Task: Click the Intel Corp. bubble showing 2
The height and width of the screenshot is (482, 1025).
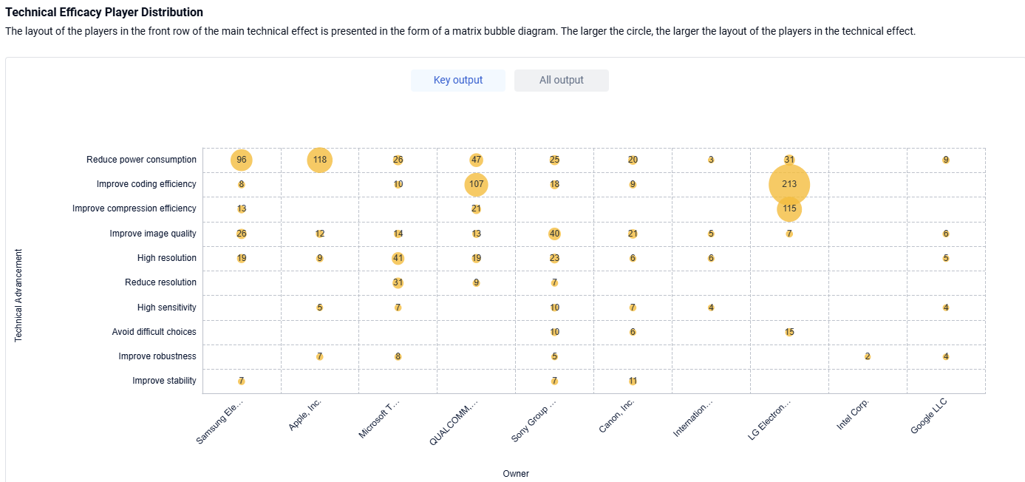Action: coord(868,356)
